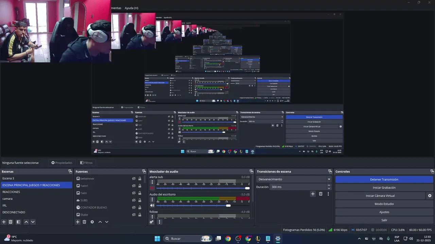Image resolution: width=435 pixels, height=244 pixels.
Task: Open source properties gear in Fuentes
Action: tap(92, 222)
